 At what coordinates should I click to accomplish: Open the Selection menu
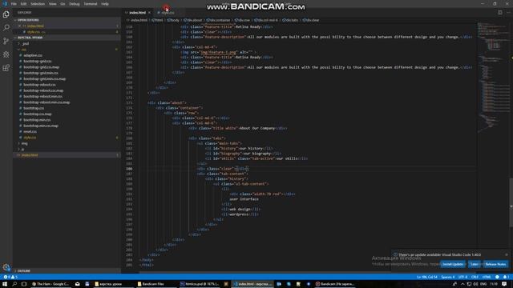[x=38, y=4]
